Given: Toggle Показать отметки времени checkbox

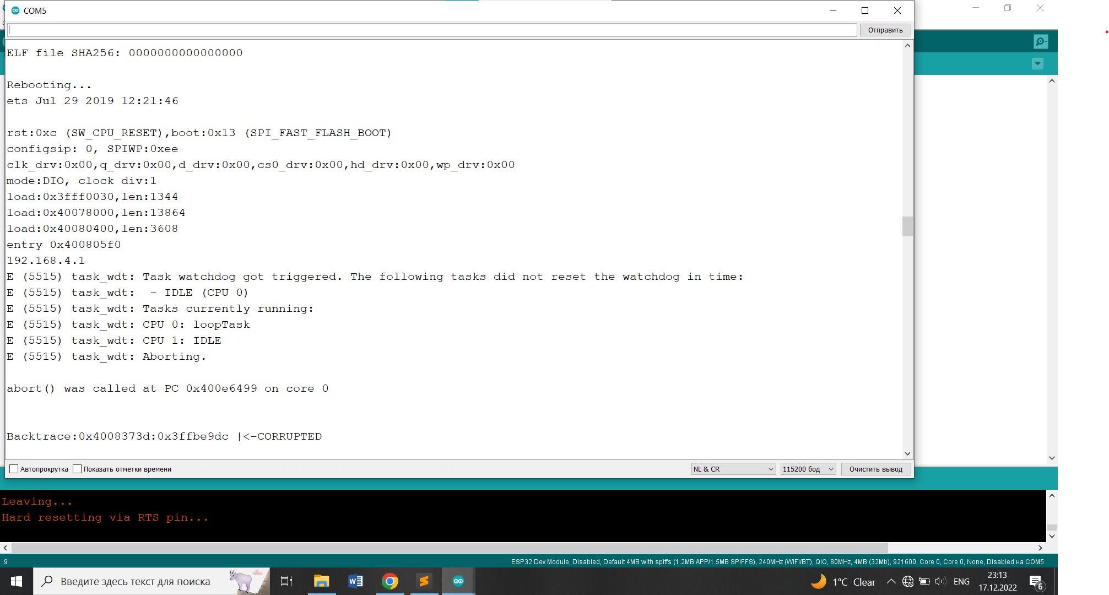Looking at the screenshot, I should 78,469.
